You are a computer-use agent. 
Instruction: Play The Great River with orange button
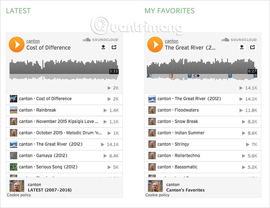click(x=155, y=44)
